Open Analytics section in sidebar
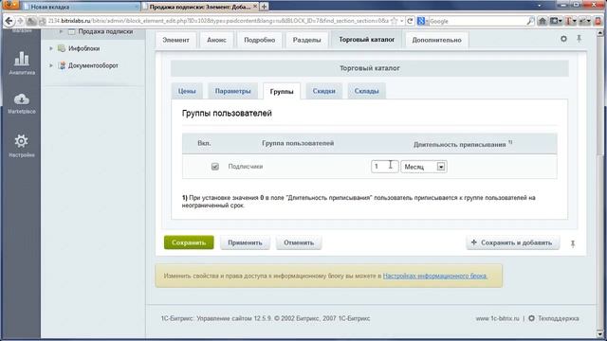 tap(22, 63)
